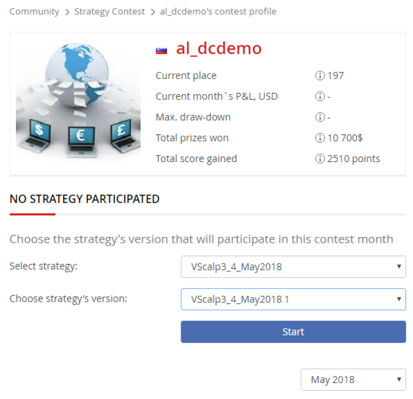The image size is (413, 399).
Task: Click the arrow on VScalp3_4_May2018 1 version dropdown
Action: click(399, 299)
